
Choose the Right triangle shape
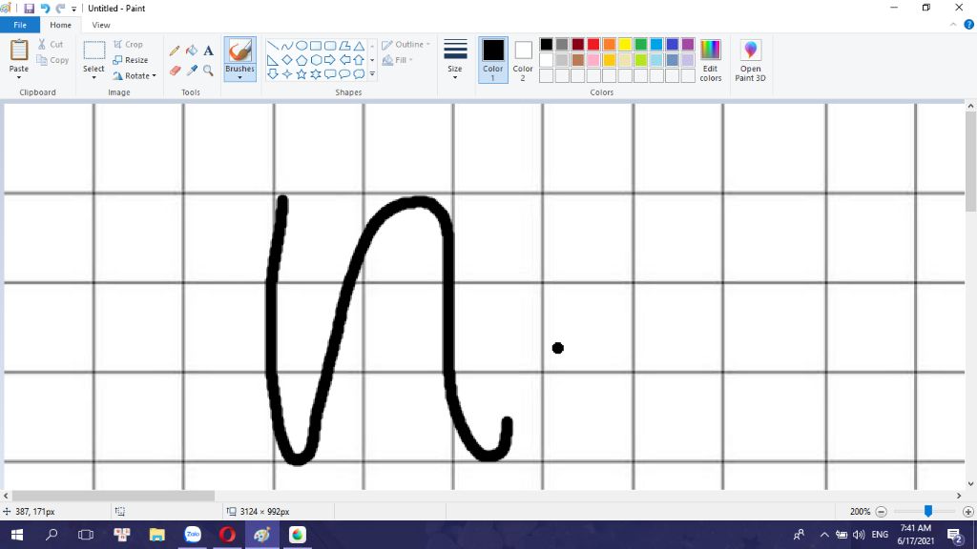click(272, 60)
